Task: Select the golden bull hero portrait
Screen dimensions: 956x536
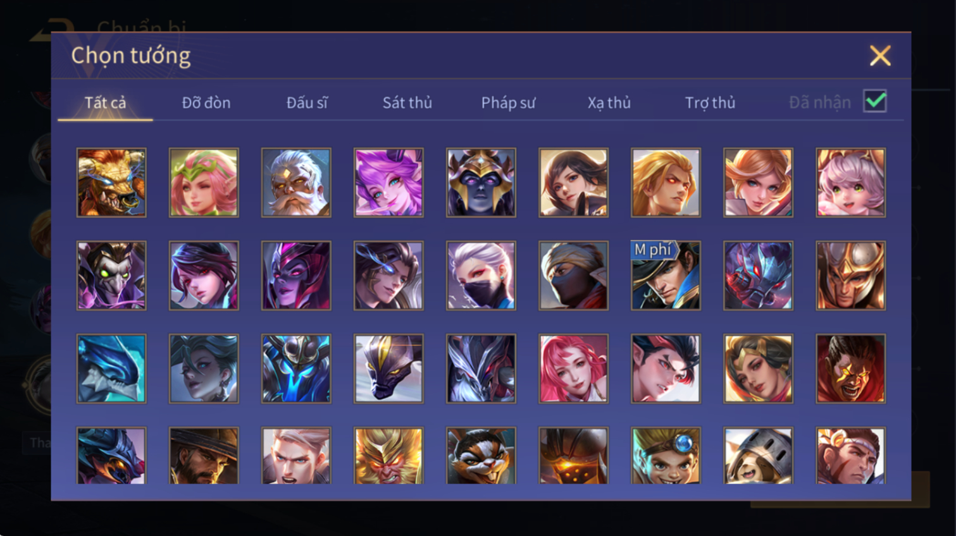Action: [111, 183]
